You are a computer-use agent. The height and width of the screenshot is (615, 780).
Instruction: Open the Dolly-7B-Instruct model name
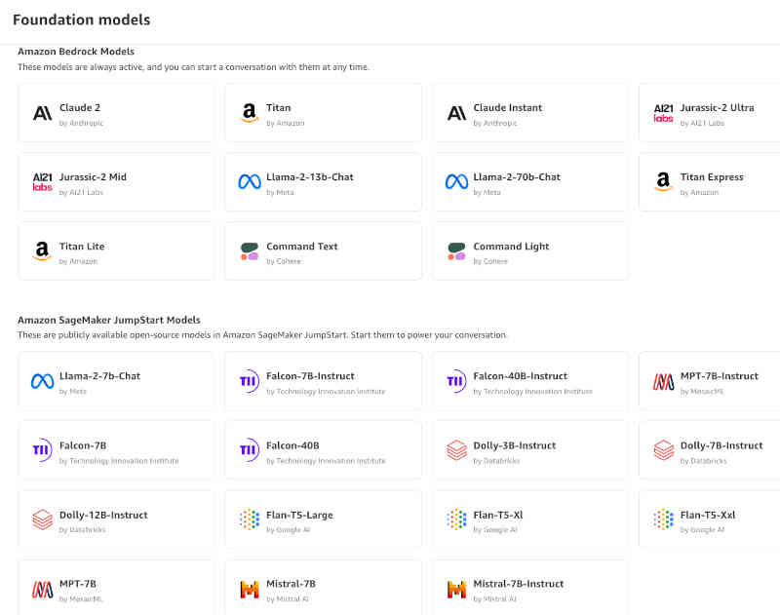tap(721, 445)
